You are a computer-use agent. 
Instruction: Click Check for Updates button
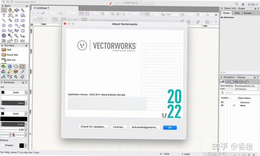(93, 127)
